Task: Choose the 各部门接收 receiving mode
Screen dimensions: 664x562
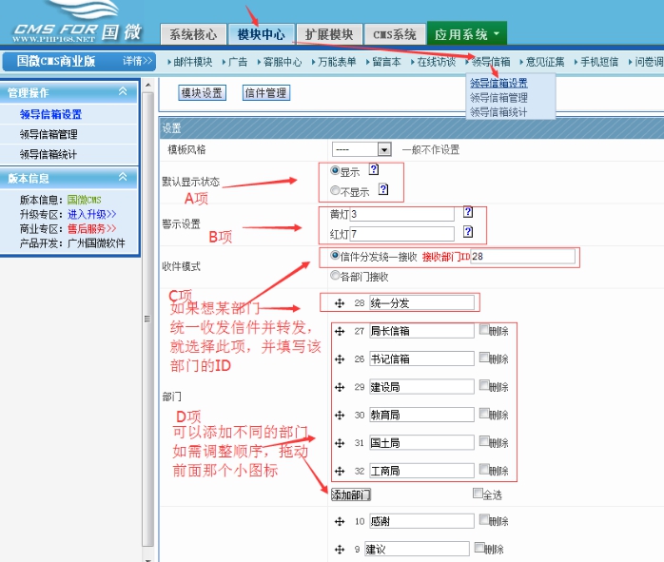Action: (334, 276)
